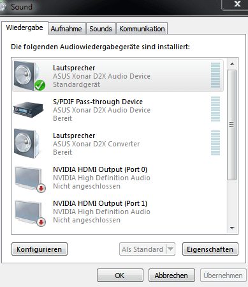Select the Xonar D2X Converter speaker icon
Screen dimensions: 248x287
tap(27, 143)
